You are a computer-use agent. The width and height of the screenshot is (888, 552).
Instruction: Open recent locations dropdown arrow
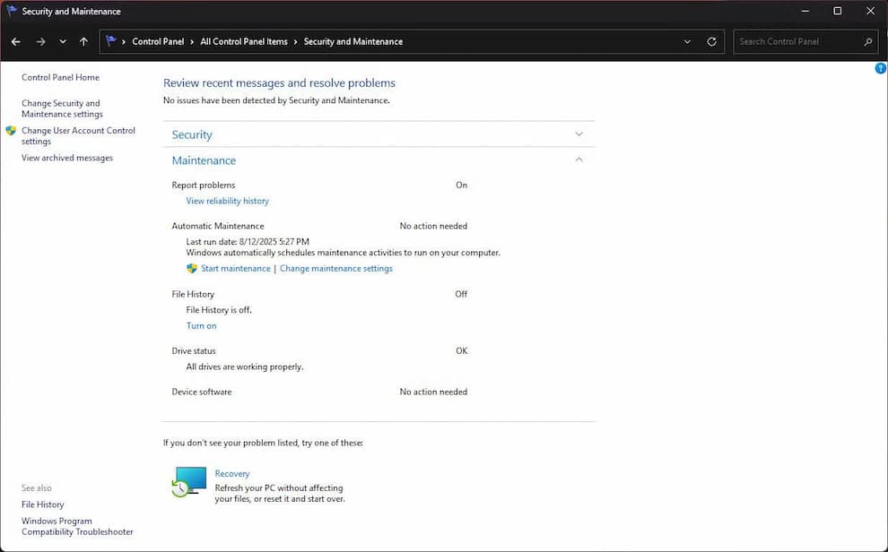click(x=63, y=42)
